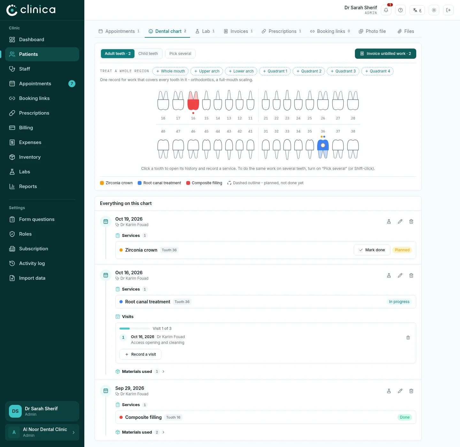Click the language switch icon
460x447 pixels.
[x=417, y=10]
